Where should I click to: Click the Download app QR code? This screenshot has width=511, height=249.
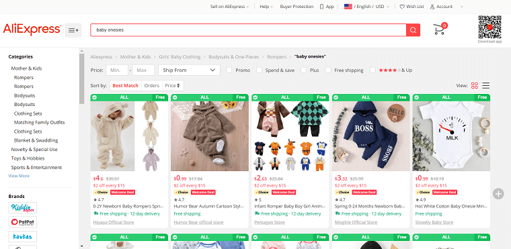[489, 27]
